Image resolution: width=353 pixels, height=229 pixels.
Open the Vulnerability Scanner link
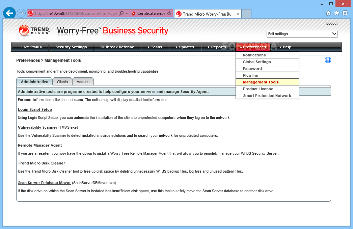coord(37,127)
